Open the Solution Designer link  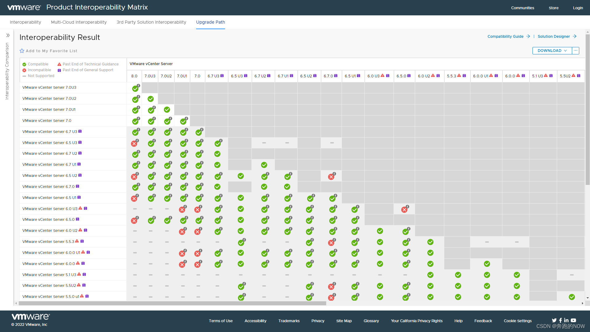[557, 36]
